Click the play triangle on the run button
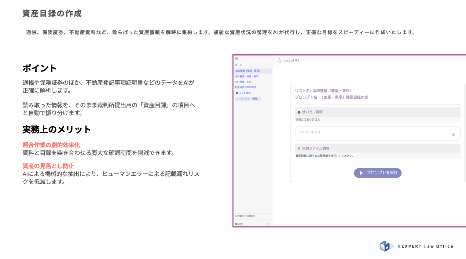 362,173
